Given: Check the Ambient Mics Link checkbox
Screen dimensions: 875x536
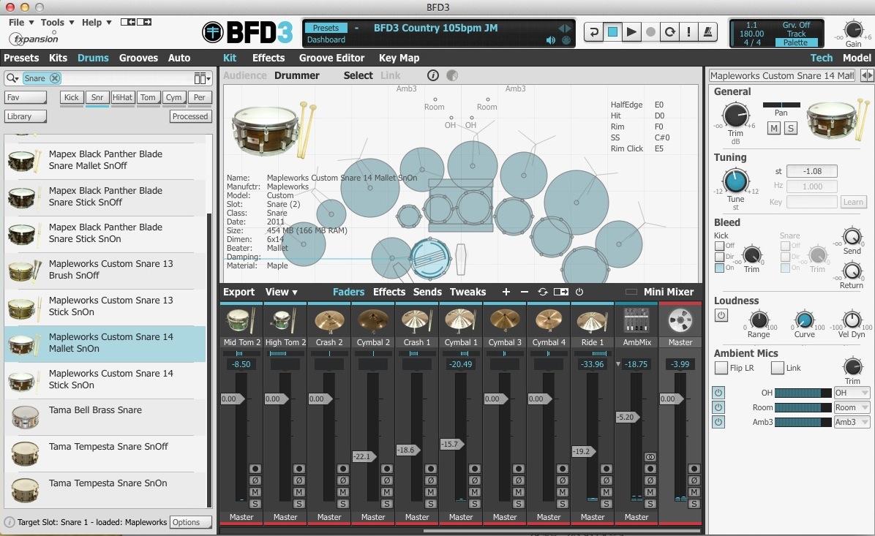Looking at the screenshot, I should (778, 368).
